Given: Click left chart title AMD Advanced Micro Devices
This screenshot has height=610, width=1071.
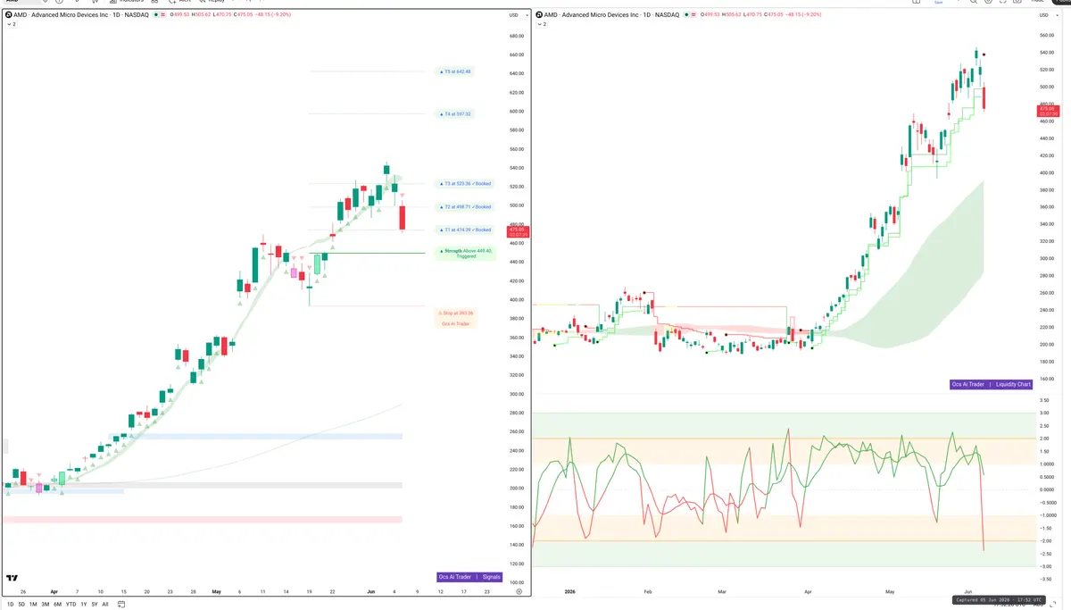Looking at the screenshot, I should click(x=80, y=15).
